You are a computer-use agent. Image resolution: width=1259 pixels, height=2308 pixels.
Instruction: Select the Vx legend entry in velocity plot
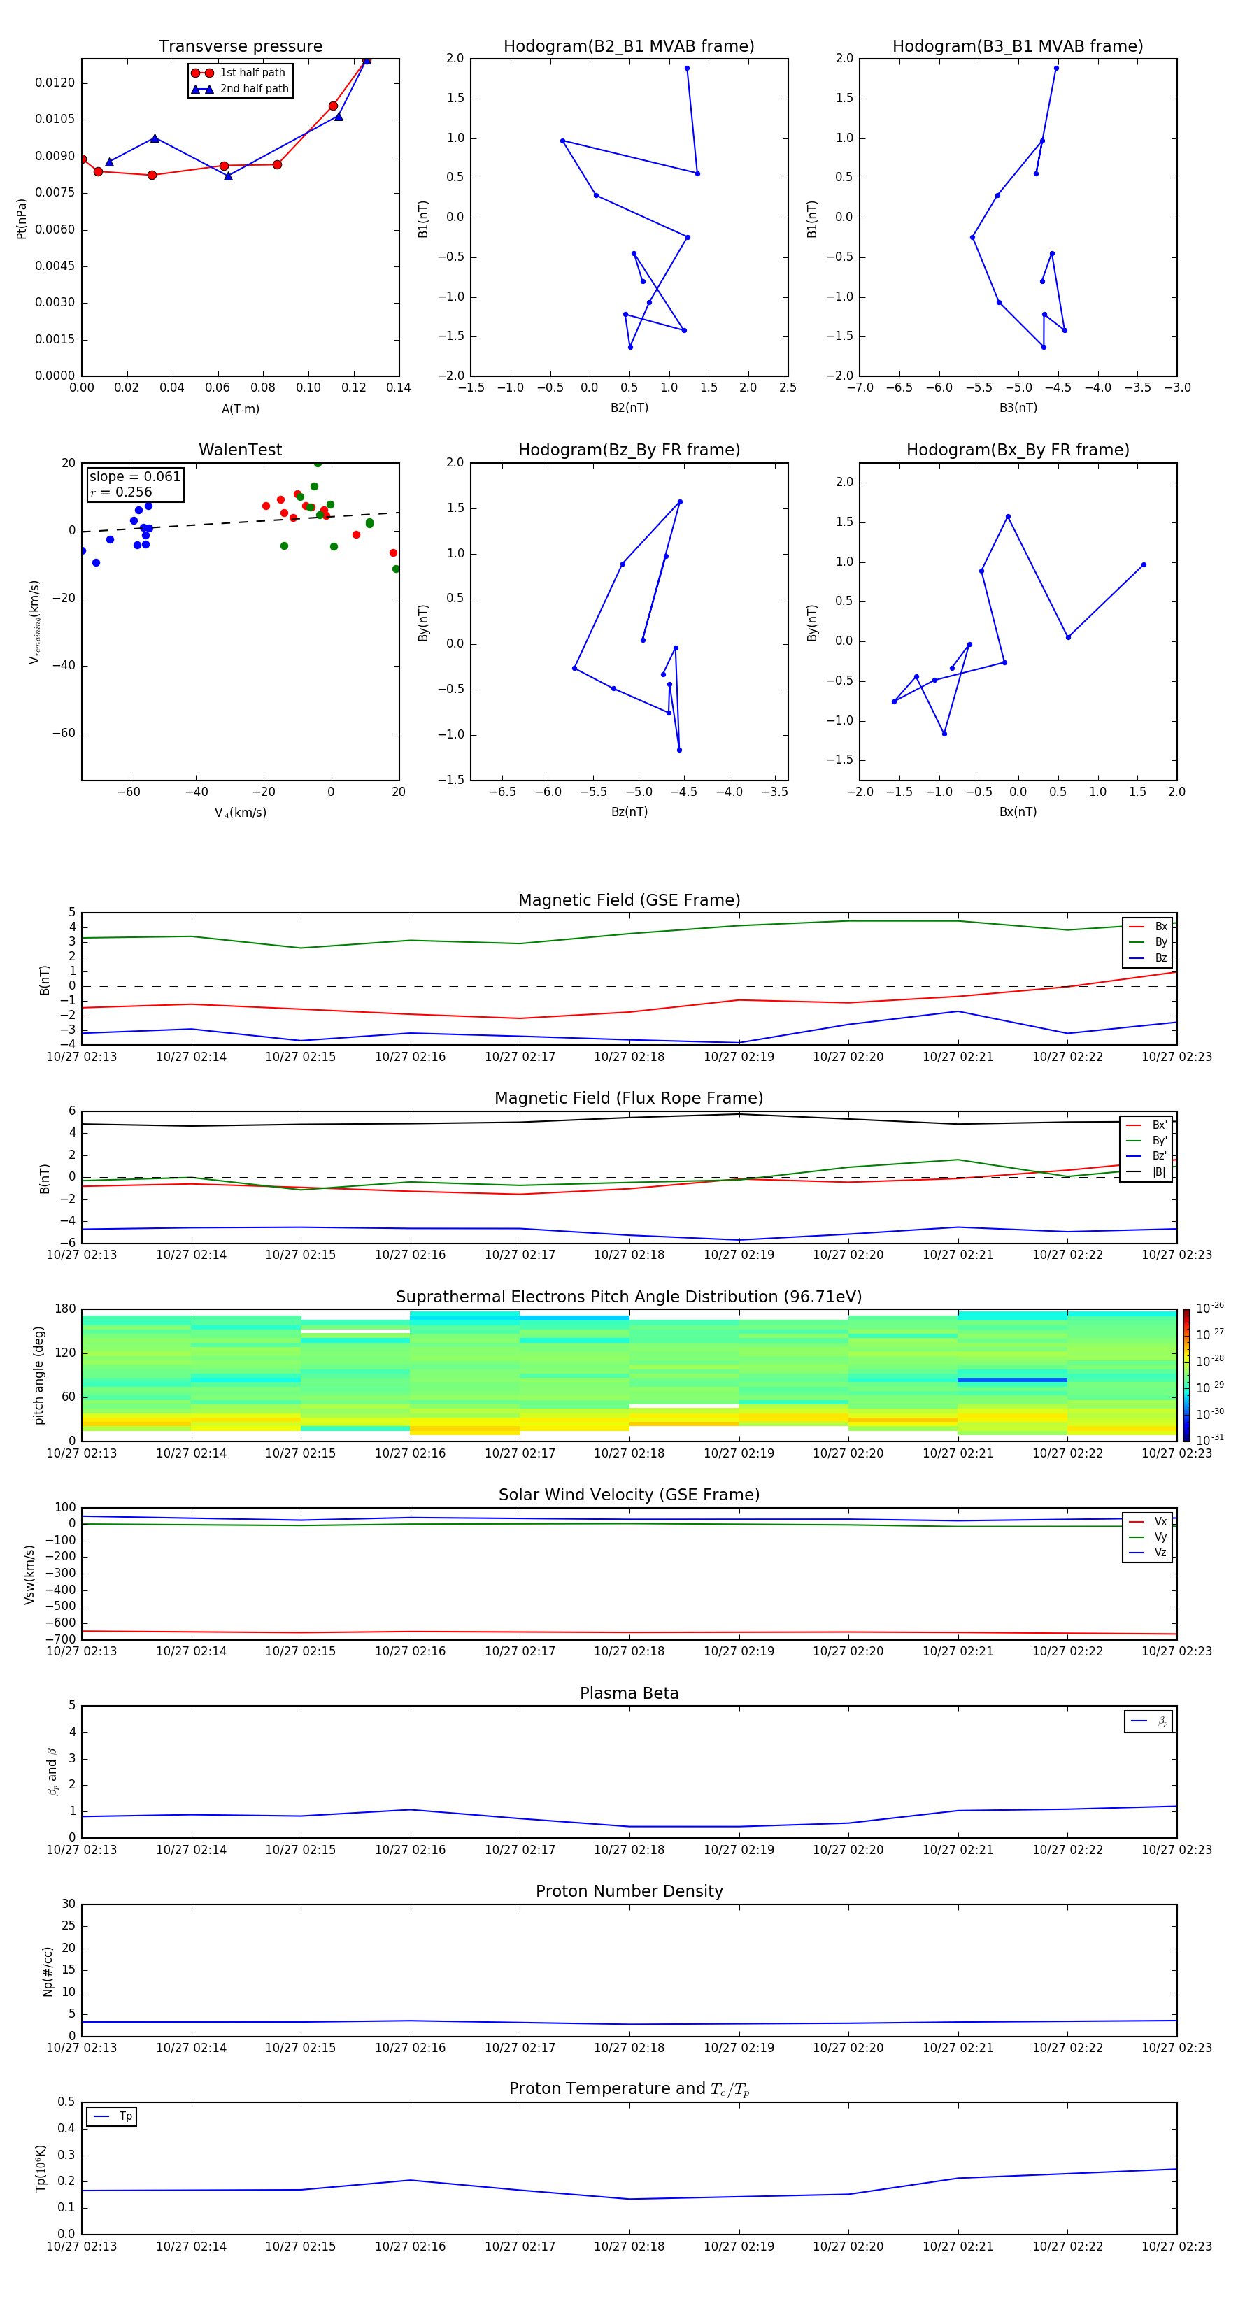[x=1148, y=1521]
